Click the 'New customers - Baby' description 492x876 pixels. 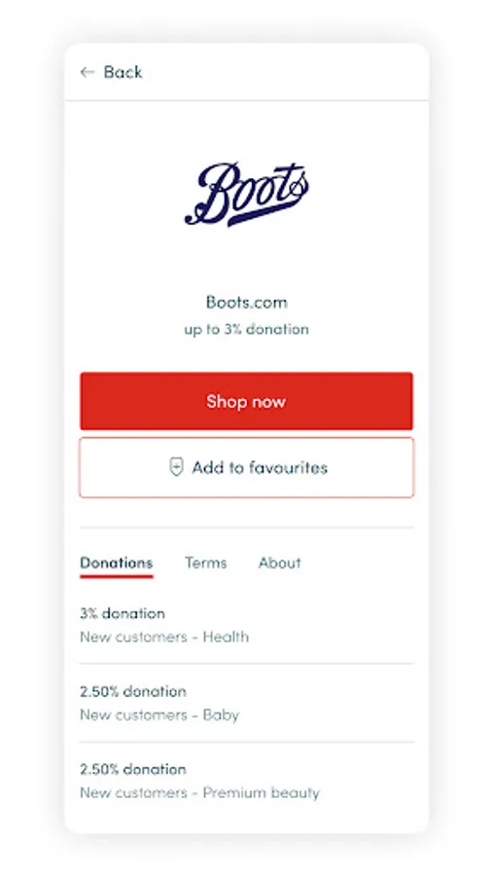point(159,715)
